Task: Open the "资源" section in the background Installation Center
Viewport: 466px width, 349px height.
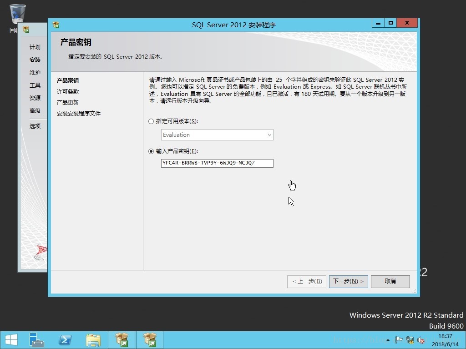Action: click(35, 98)
